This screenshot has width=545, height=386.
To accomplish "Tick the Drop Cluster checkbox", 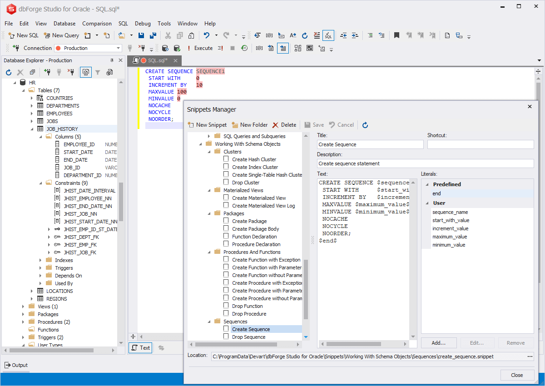I will (226, 182).
